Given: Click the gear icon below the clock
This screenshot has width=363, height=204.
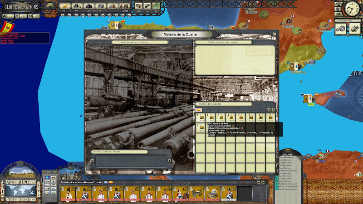Looking at the screenshot, I should [340, 28].
